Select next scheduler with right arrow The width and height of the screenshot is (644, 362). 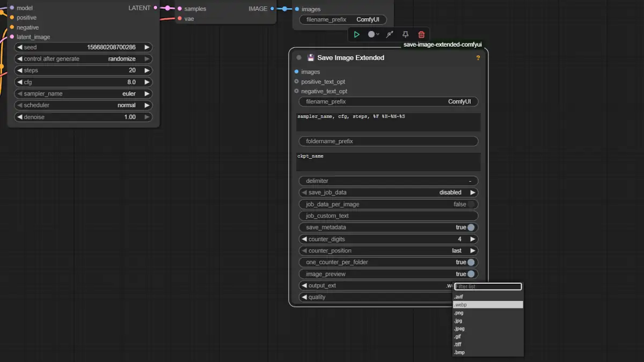(147, 105)
